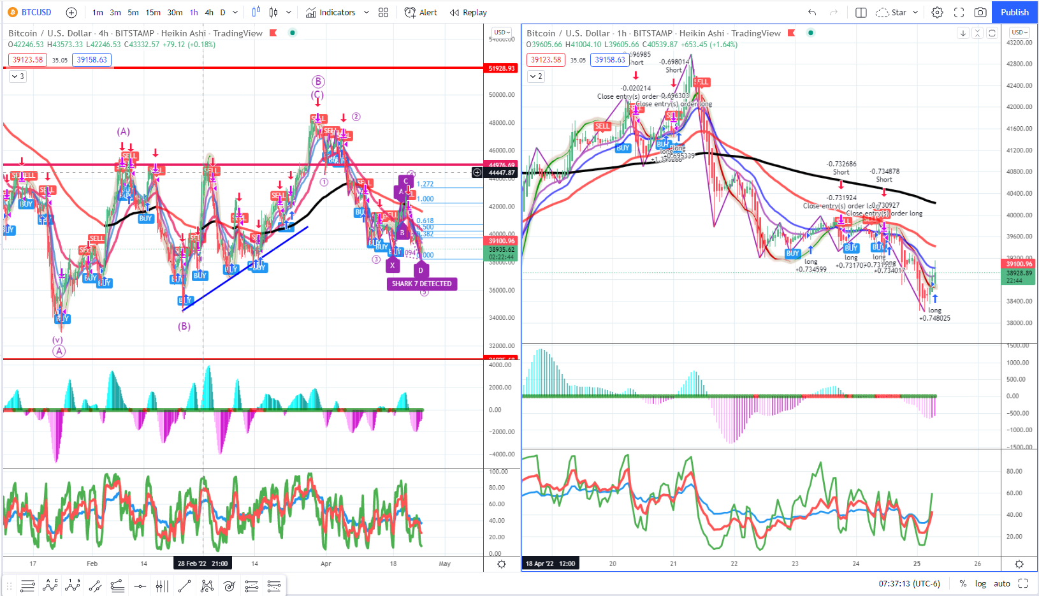The image size is (1039, 596).
Task: Select the Pitchfork regression tool icon
Action: pyautogui.click(x=117, y=586)
